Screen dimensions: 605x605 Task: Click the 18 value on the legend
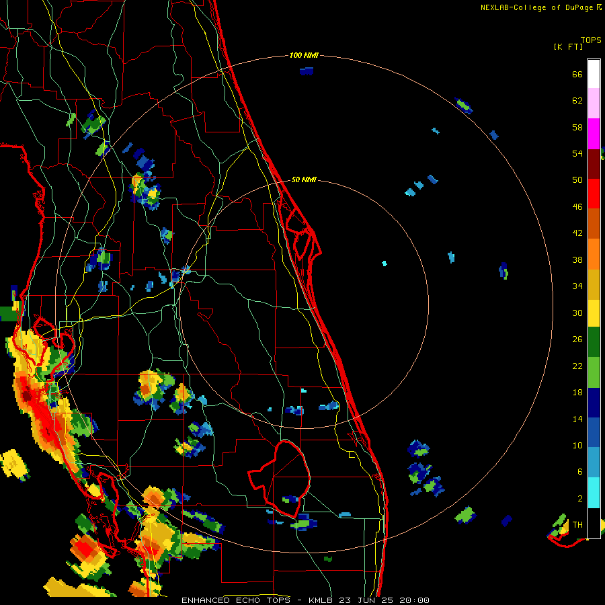(x=577, y=393)
